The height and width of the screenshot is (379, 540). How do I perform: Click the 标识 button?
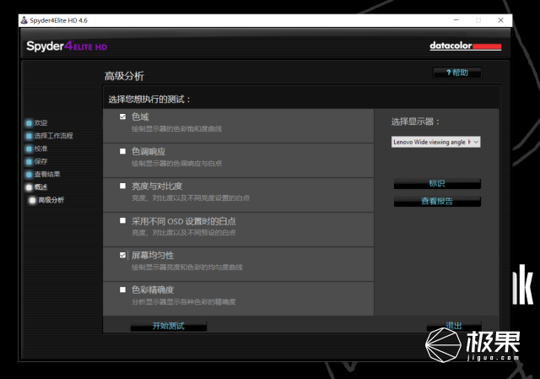437,183
